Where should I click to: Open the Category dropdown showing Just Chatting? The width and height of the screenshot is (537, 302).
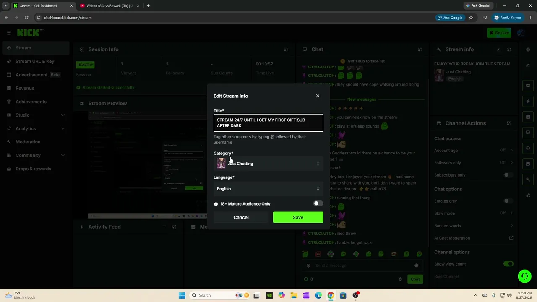[x=268, y=164]
